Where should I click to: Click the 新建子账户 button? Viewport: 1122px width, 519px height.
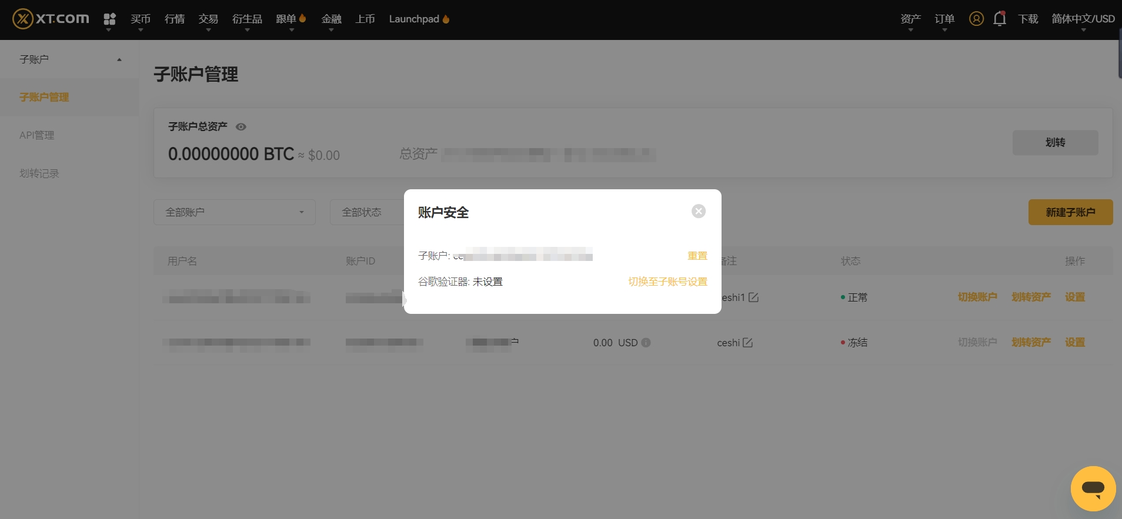[1070, 212]
